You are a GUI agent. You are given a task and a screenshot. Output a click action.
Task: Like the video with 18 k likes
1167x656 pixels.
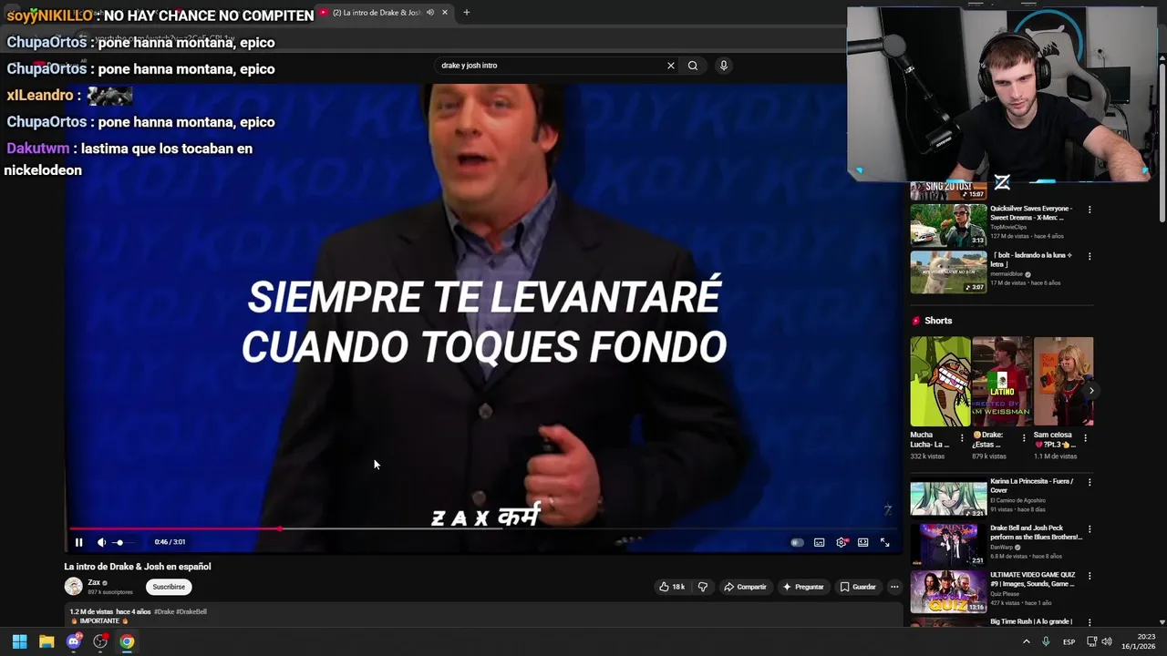click(672, 587)
